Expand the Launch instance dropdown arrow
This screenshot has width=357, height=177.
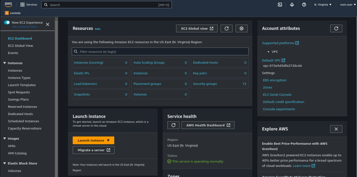point(108,140)
